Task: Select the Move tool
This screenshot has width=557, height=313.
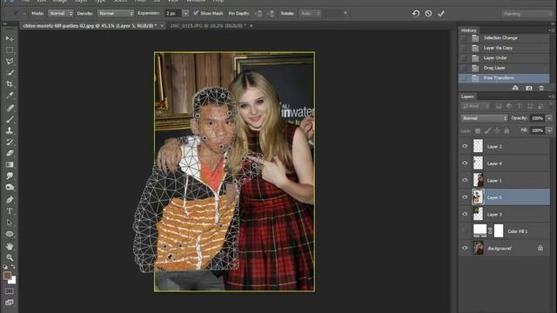Action: [x=10, y=38]
